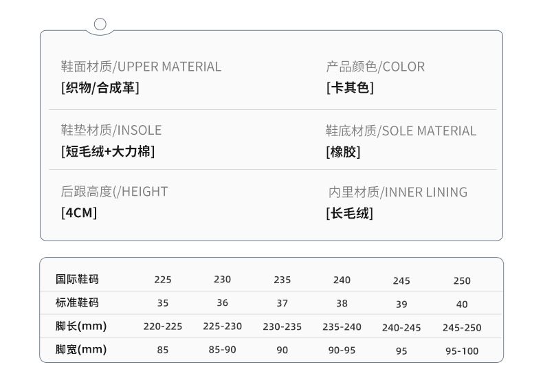Click the 235-240 foot length cell
The image size is (543, 389).
click(342, 326)
